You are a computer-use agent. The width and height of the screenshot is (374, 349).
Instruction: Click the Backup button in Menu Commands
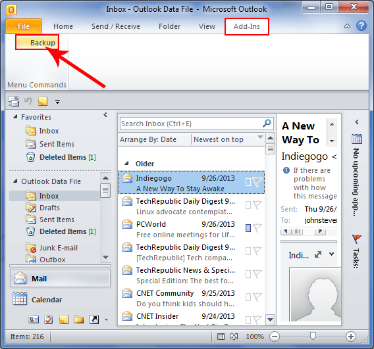pos(38,43)
